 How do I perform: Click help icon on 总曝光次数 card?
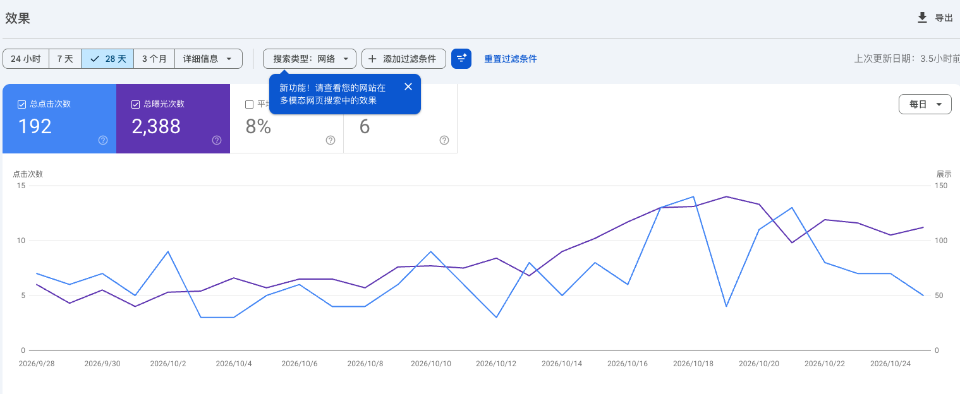(x=217, y=140)
